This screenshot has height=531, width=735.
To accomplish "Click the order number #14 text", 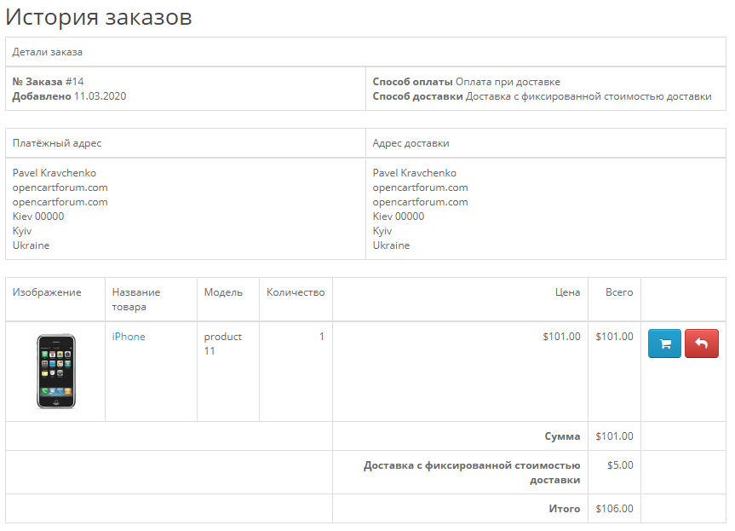I will point(75,82).
